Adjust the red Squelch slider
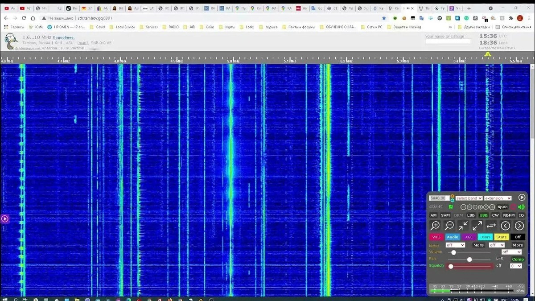The image size is (535, 301). pos(470,266)
